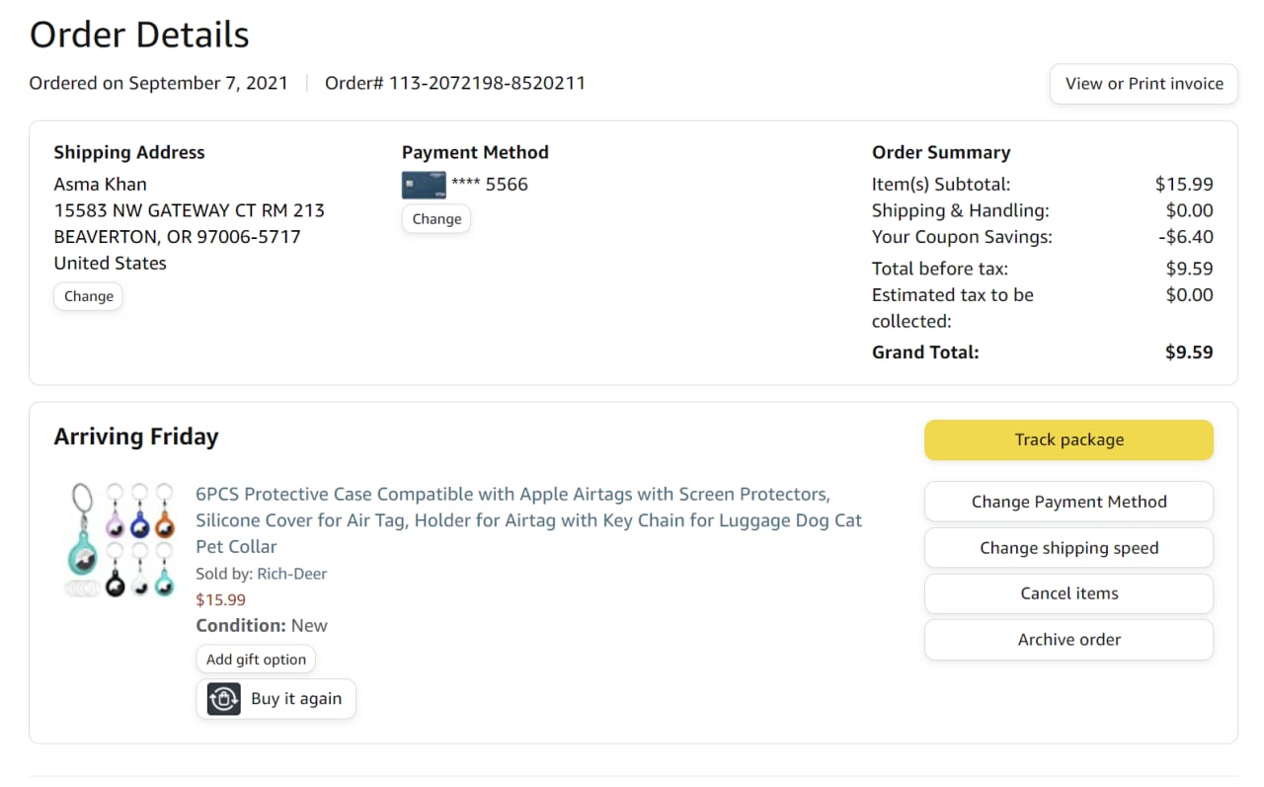Select Change shipping speed
Viewport: 1264px width, 787px height.
pyautogui.click(x=1068, y=548)
